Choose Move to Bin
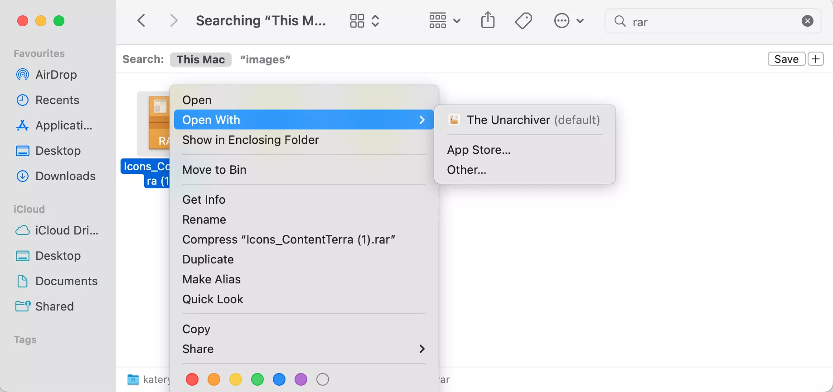The image size is (833, 392). [304, 169]
